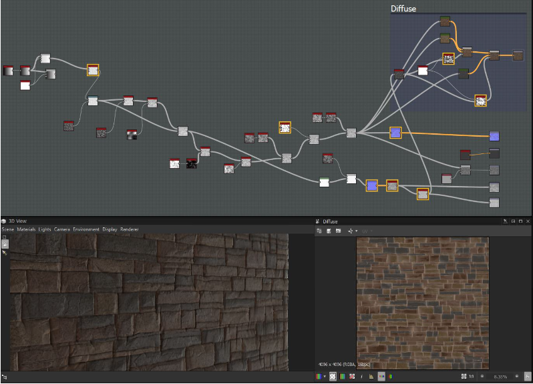The height and width of the screenshot is (384, 533).
Task: Open the Lights menu in 3D View
Action: 45,229
